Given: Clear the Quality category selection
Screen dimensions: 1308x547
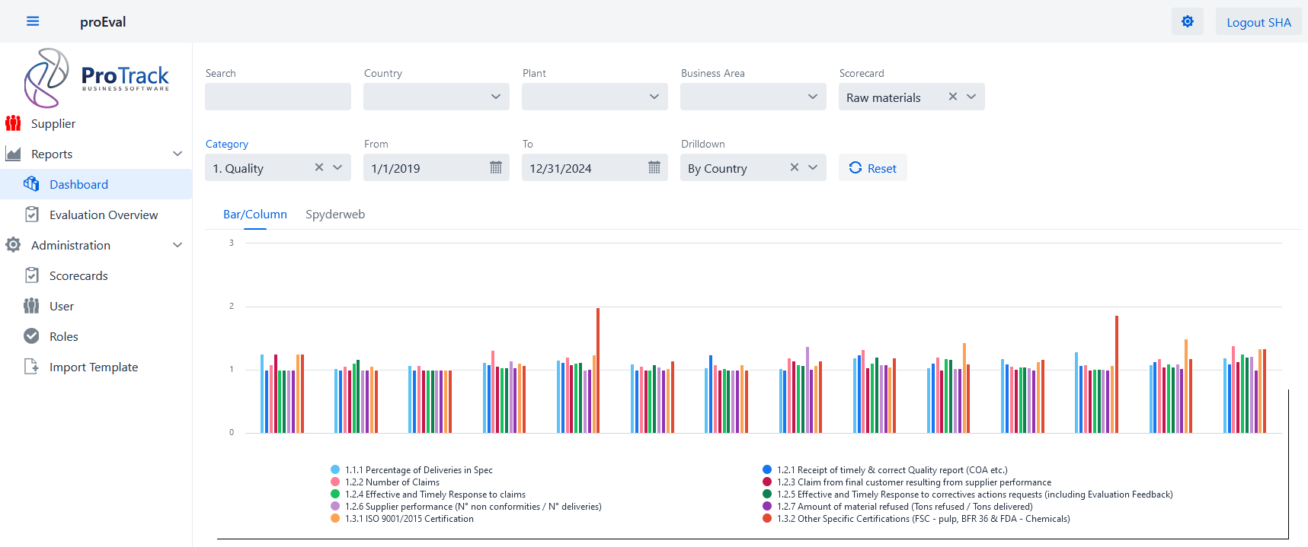Looking at the screenshot, I should 319,167.
